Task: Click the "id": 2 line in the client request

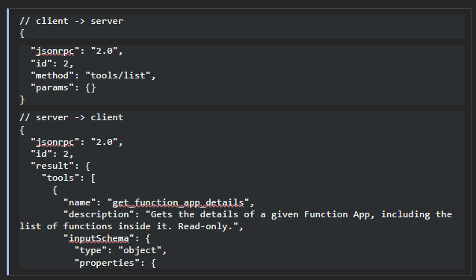Action: (x=52, y=63)
